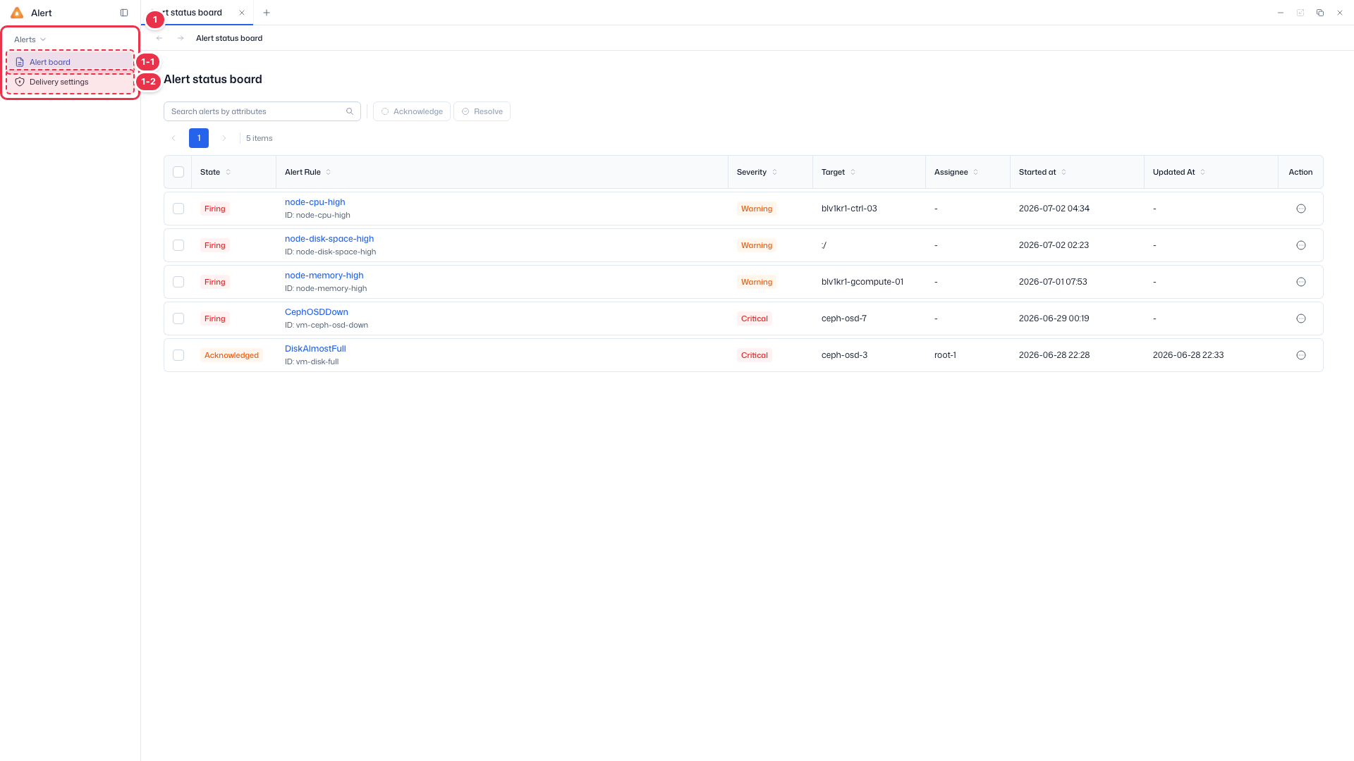
Task: Check the node-cpu-high row checkbox
Action: pyautogui.click(x=178, y=209)
